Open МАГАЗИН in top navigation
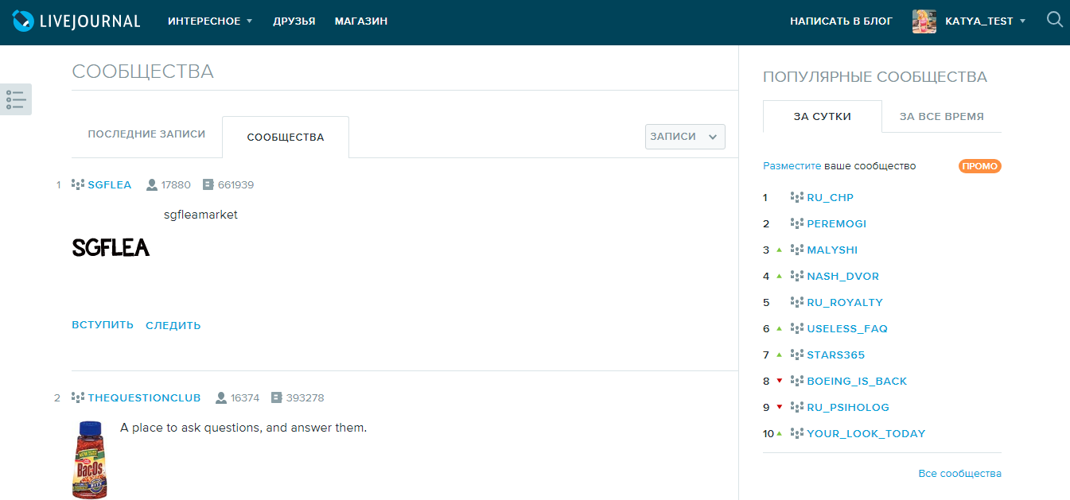Viewport: 1070px width, 500px height. tap(361, 21)
